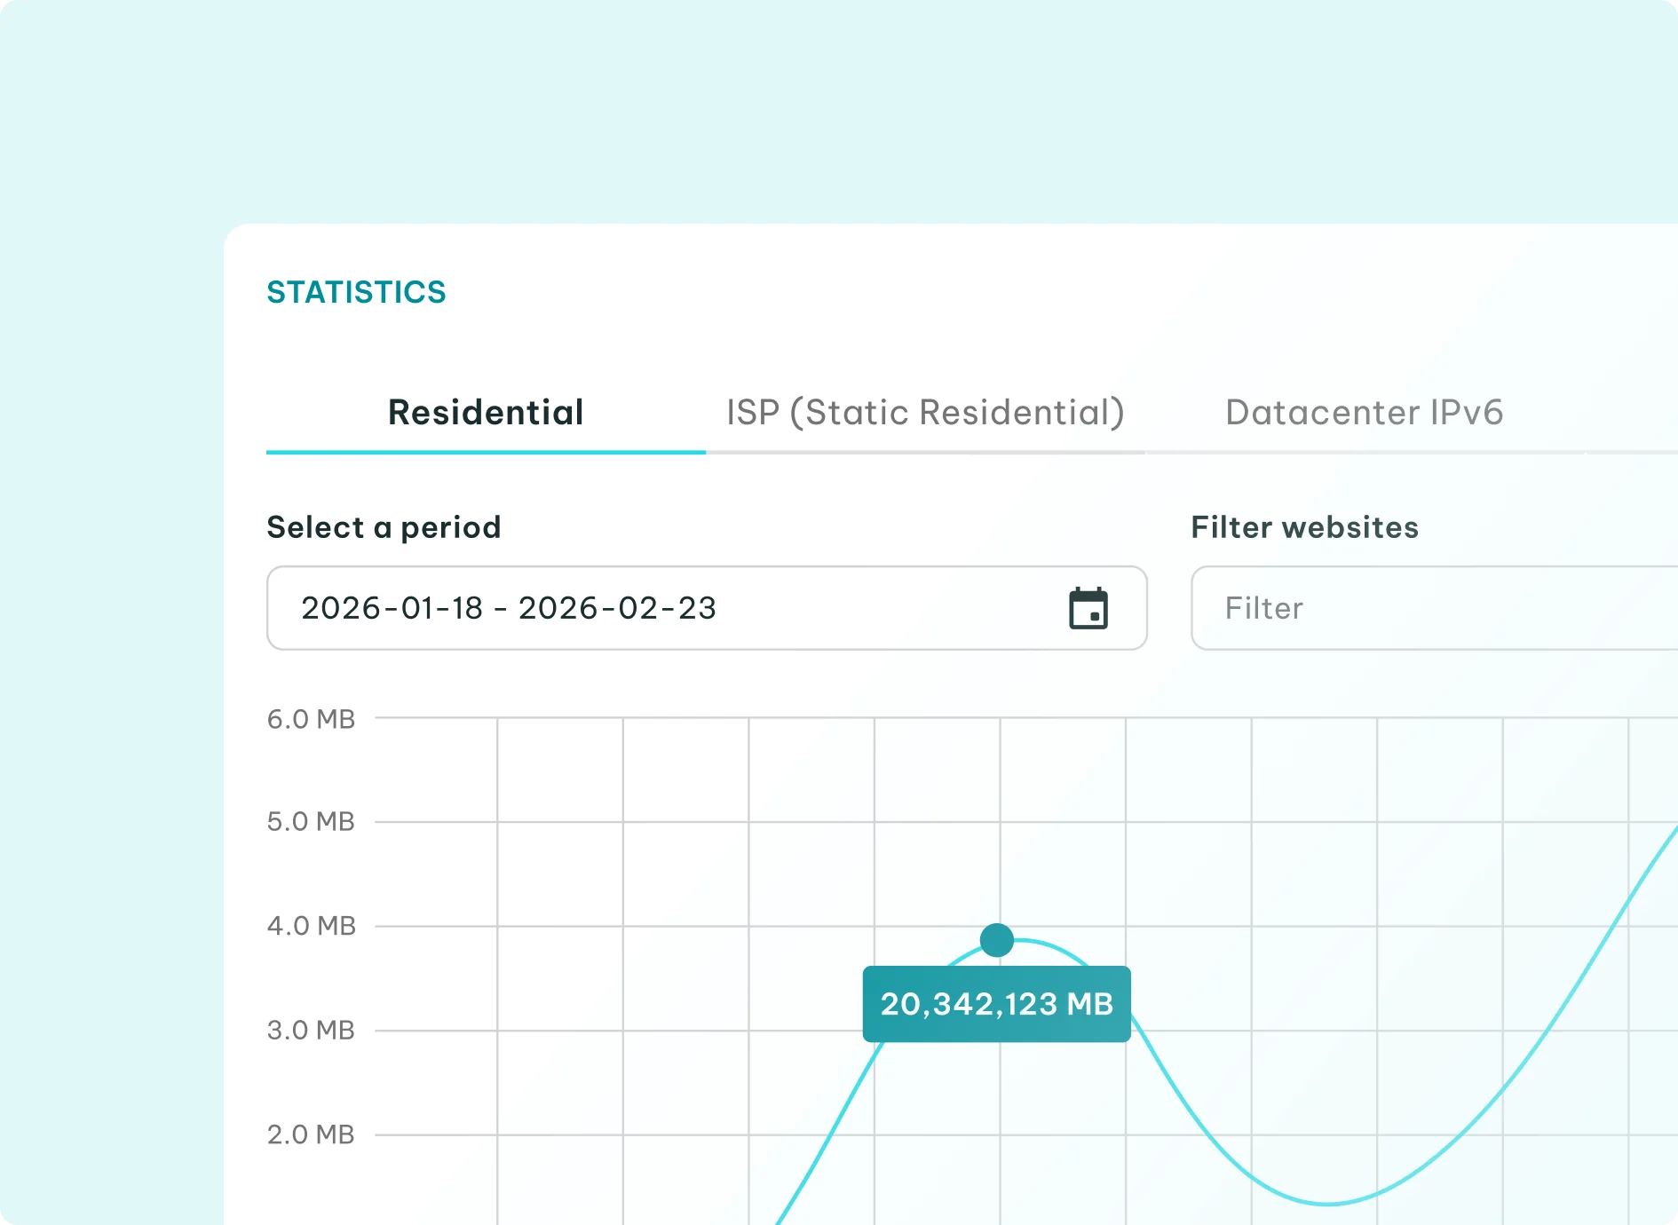Click the 3.0 MB axis label
This screenshot has width=1678, height=1225.
(311, 1030)
